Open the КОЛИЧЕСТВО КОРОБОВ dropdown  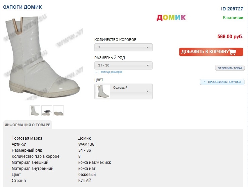point(123,47)
